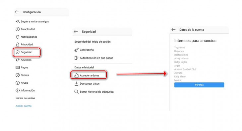Select the Pagos settings option
Image resolution: width=242 pixels, height=131 pixels.
coord(22,67)
